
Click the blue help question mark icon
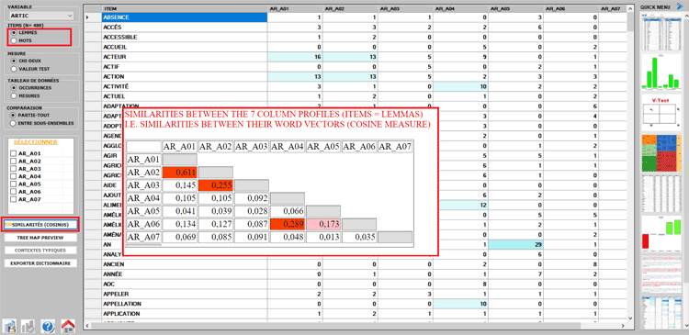coord(48,326)
